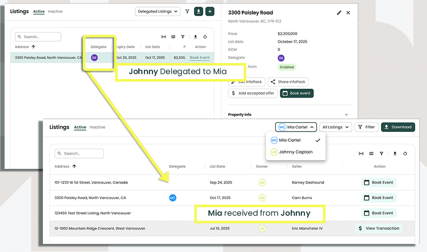427x252 pixels.
Task: Click the Search field in lower listings table
Action: point(79,153)
